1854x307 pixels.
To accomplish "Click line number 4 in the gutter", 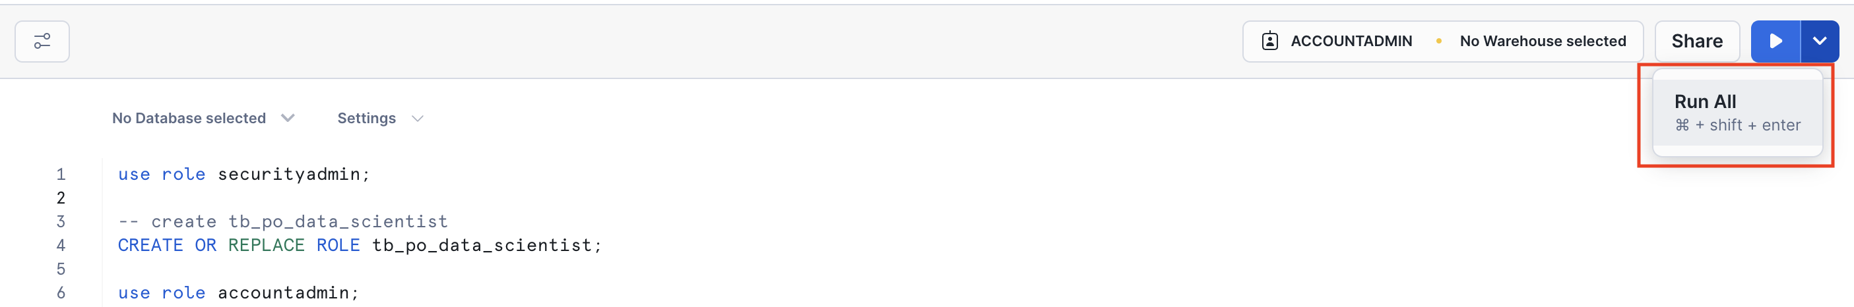I will click(x=61, y=246).
